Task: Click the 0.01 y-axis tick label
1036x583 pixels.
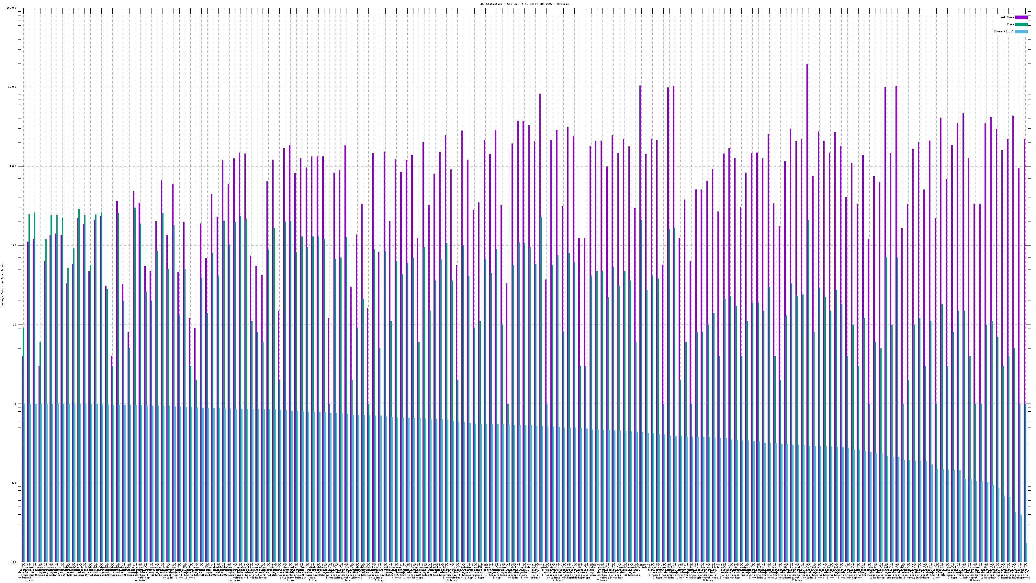Action: [x=14, y=562]
